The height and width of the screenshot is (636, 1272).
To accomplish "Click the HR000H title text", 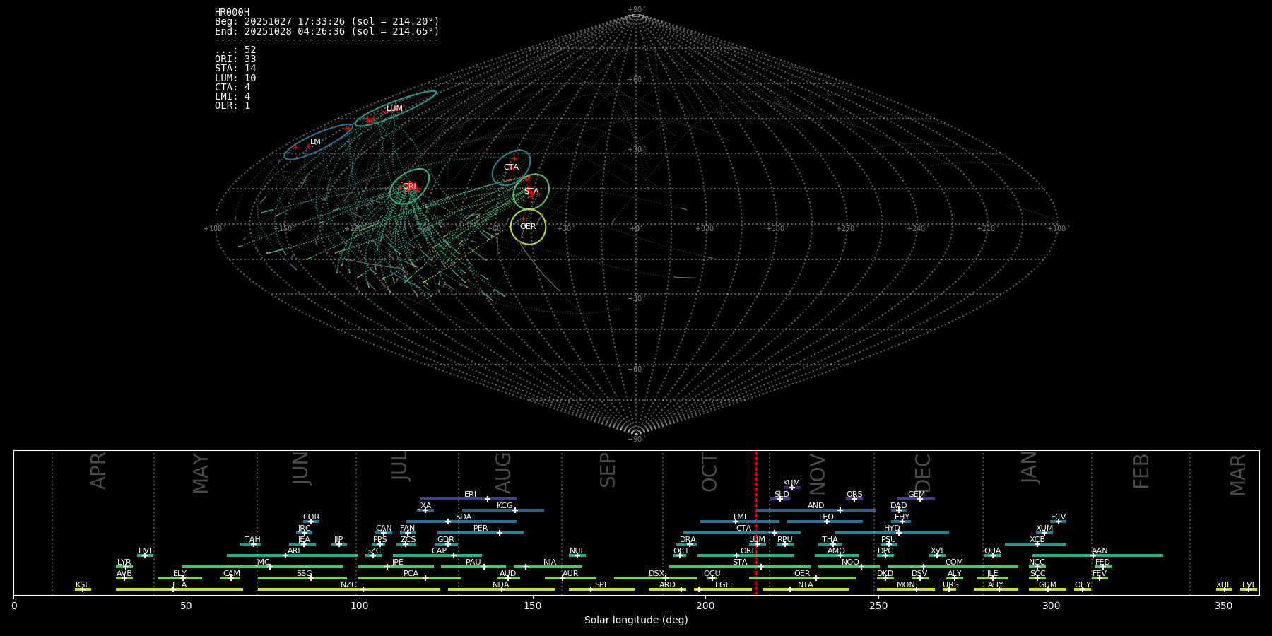I will point(232,13).
